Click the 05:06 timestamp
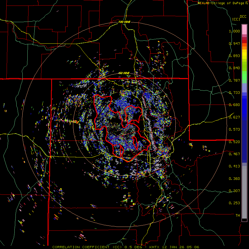 click(193, 247)
